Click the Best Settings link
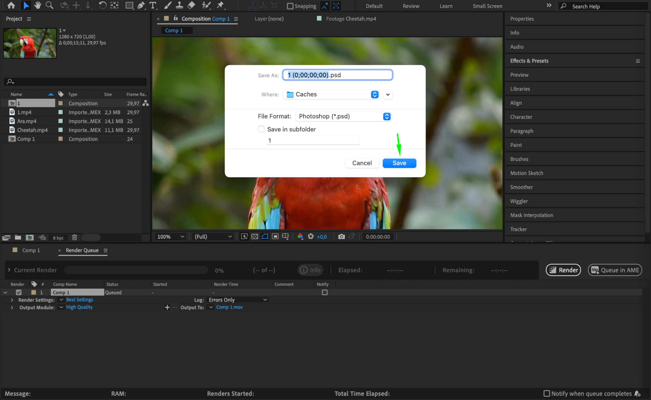This screenshot has width=651, height=400. point(79,300)
